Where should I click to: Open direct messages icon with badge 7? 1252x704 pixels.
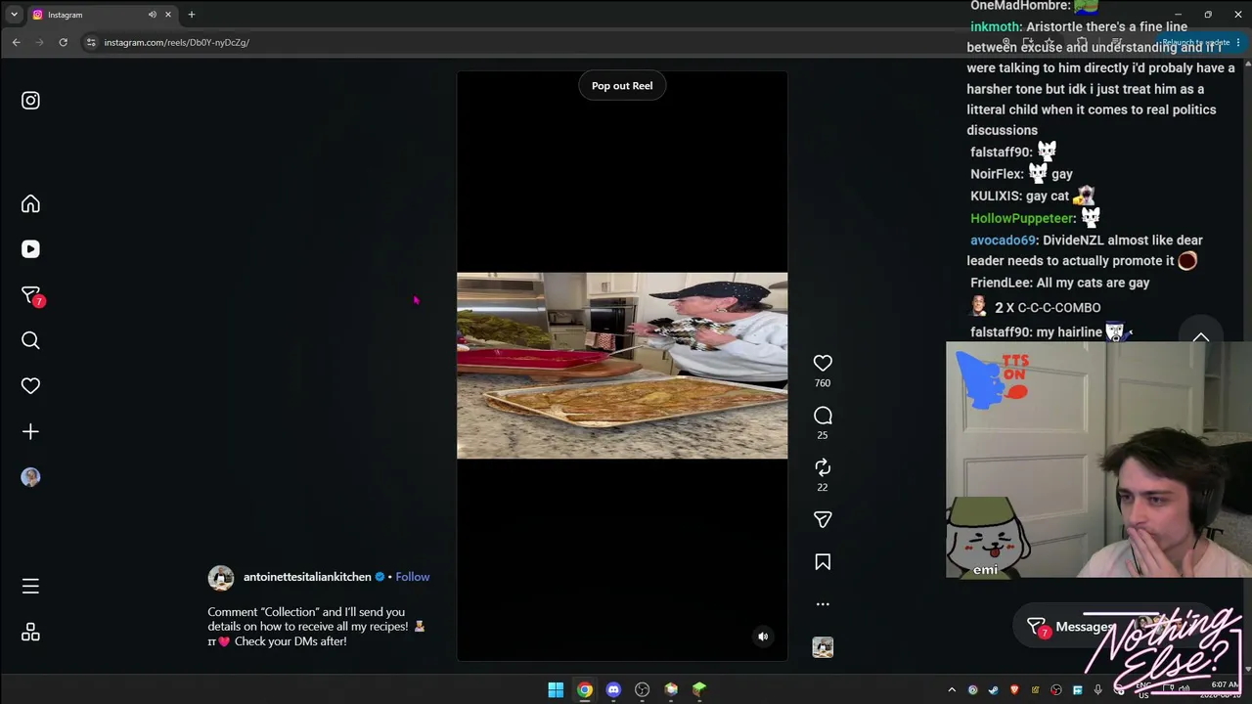pyautogui.click(x=32, y=295)
